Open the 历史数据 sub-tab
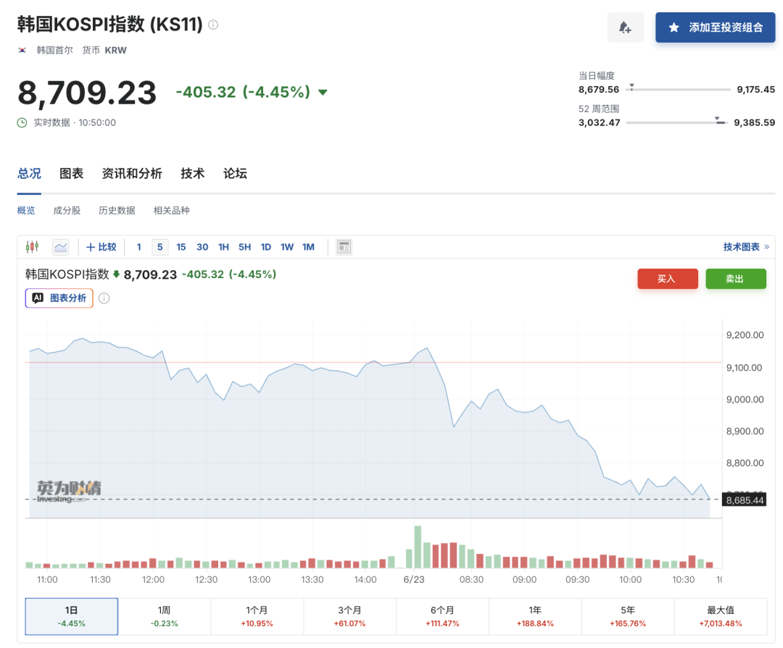The image size is (783, 648). click(117, 211)
